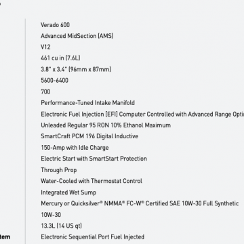Click the 5600-6400 RPM range value

(x=54, y=81)
